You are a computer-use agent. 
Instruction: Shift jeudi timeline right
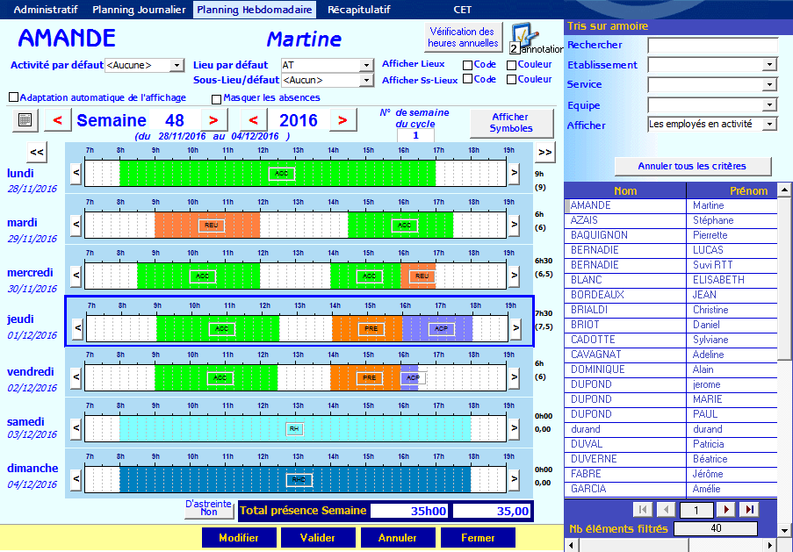(515, 328)
